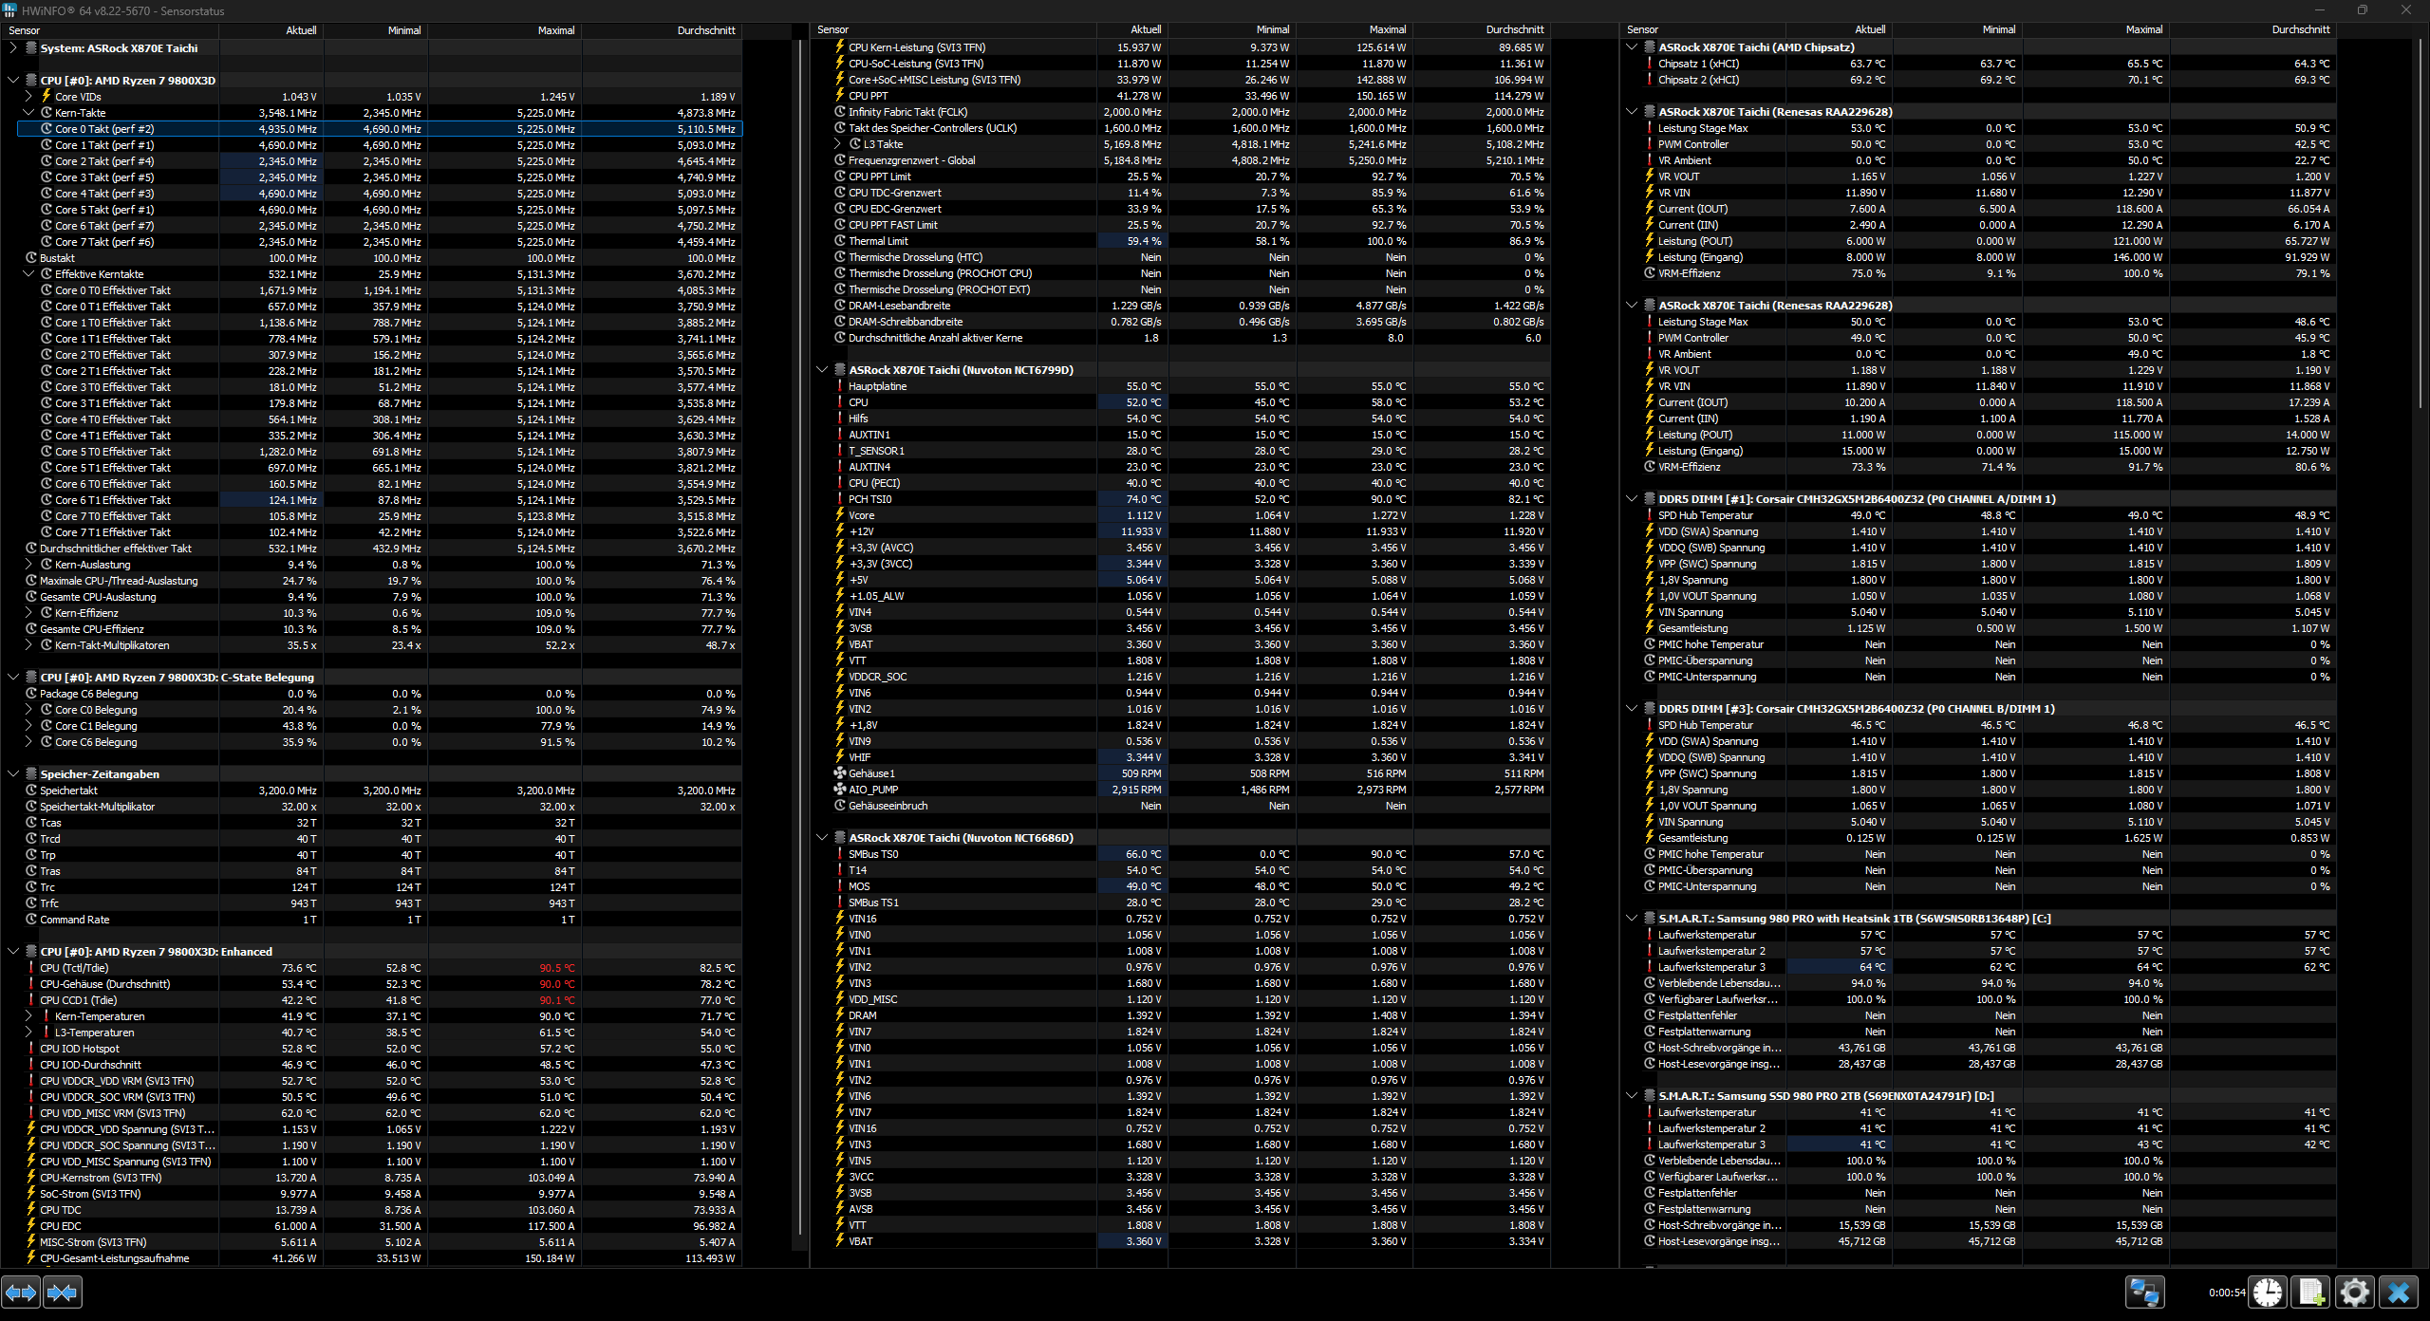Image resolution: width=2430 pixels, height=1321 pixels.
Task: Click the AIO_PUMP fan speed row
Action: (x=873, y=790)
